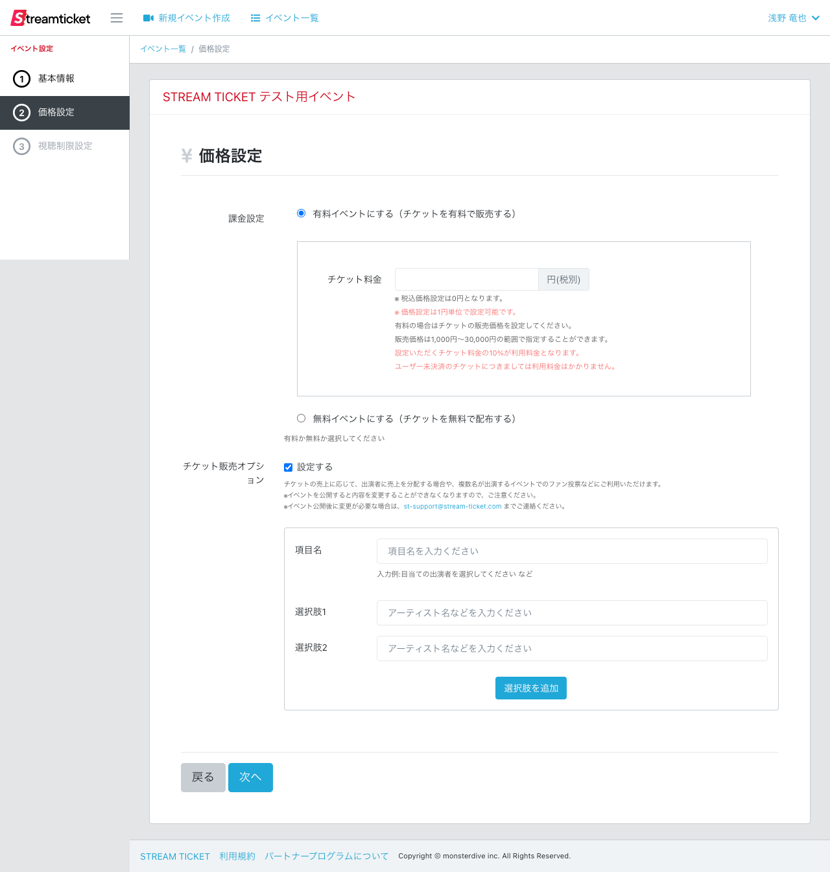Toggle the 設定する checkbox
The height and width of the screenshot is (872, 830).
pos(288,467)
